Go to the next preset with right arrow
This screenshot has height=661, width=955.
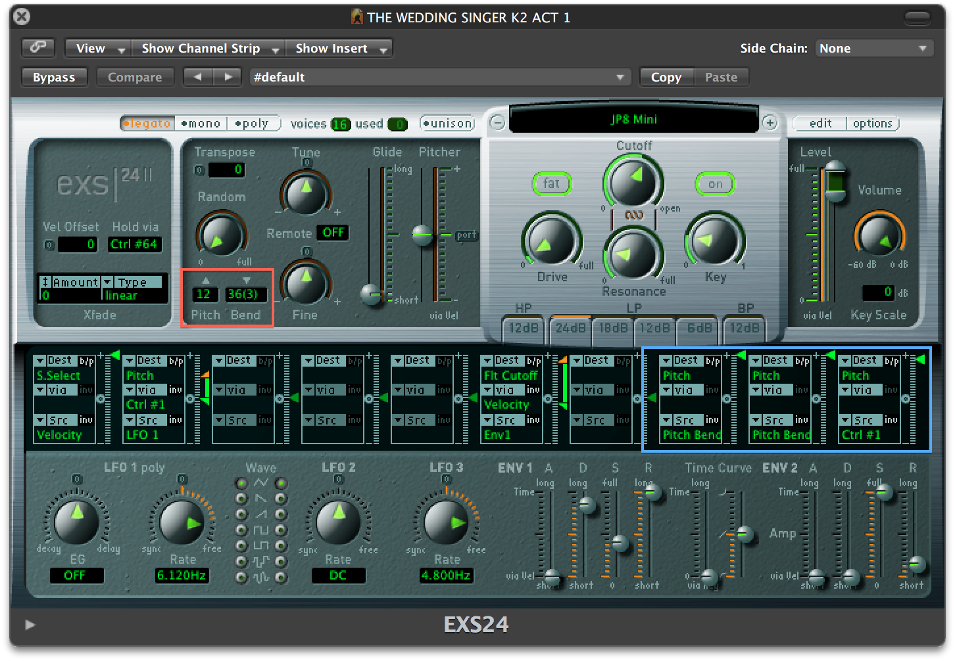[x=228, y=77]
